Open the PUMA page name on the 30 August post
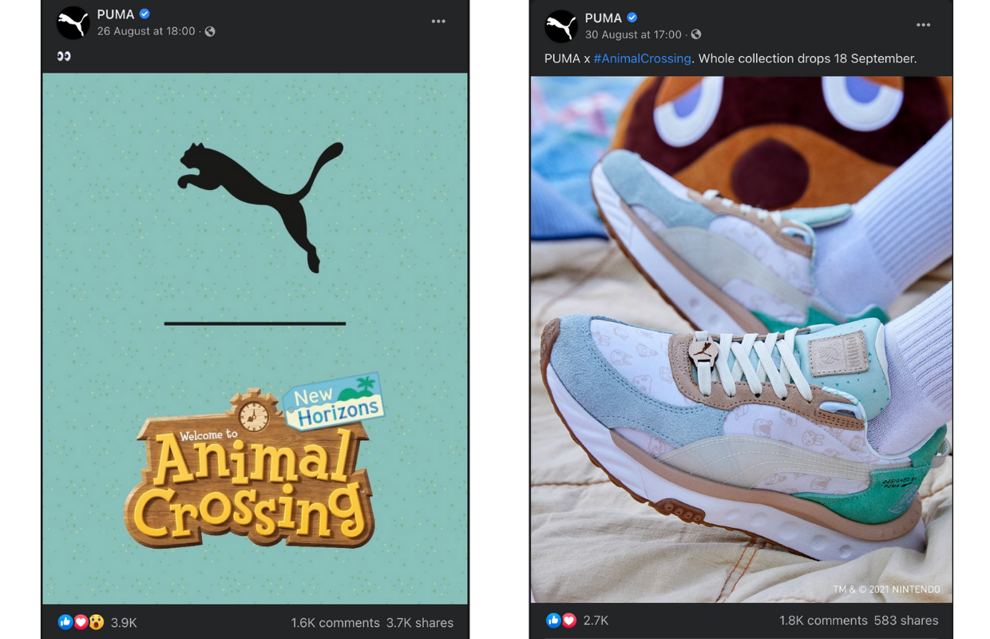Screen dimensions: 990x639 coord(604,18)
